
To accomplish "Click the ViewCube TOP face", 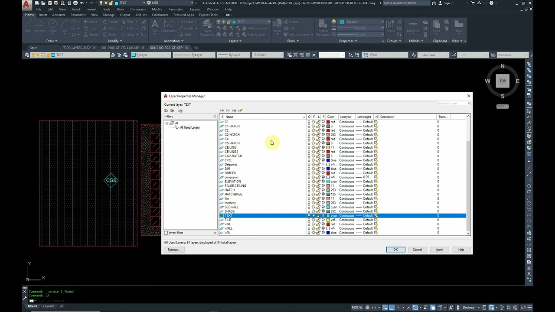I will point(503,81).
